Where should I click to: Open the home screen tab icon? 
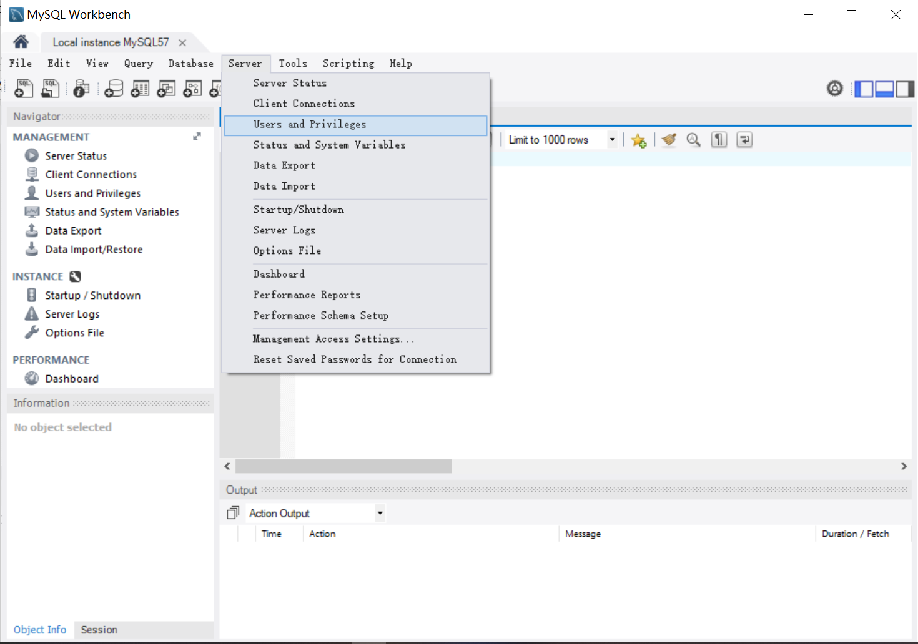click(21, 42)
